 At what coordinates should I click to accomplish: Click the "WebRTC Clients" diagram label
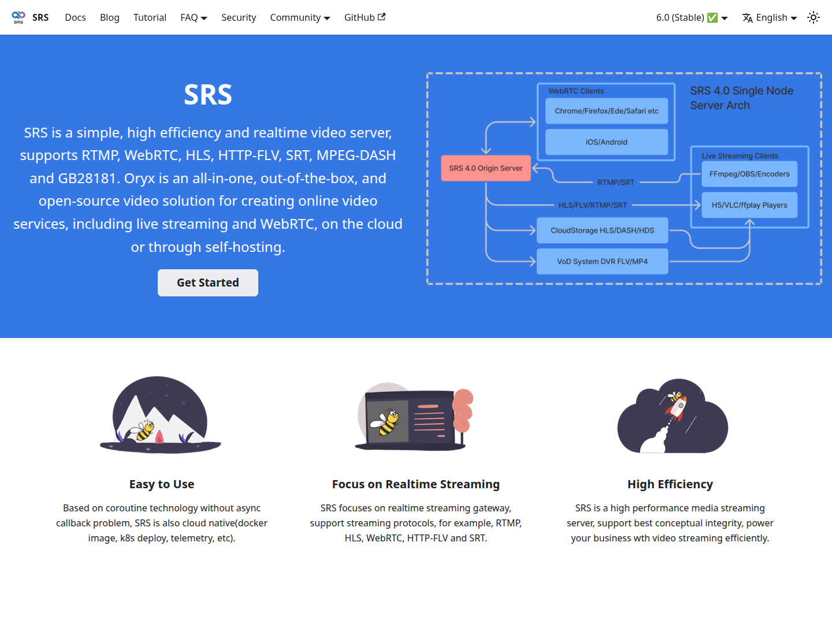576,91
